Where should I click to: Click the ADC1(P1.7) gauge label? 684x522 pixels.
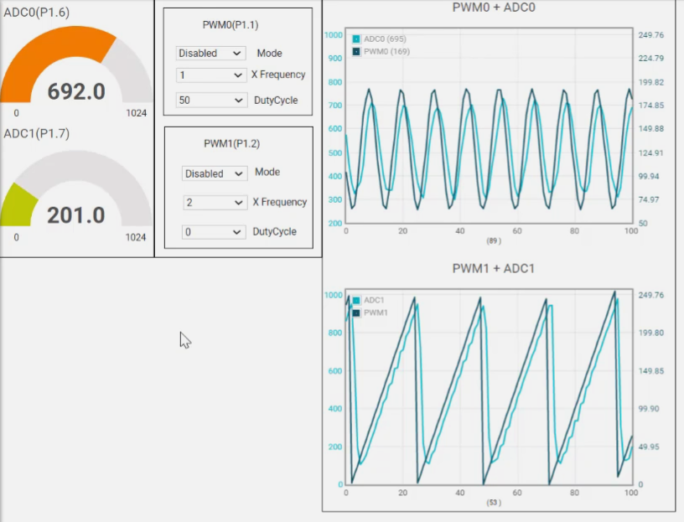click(37, 133)
